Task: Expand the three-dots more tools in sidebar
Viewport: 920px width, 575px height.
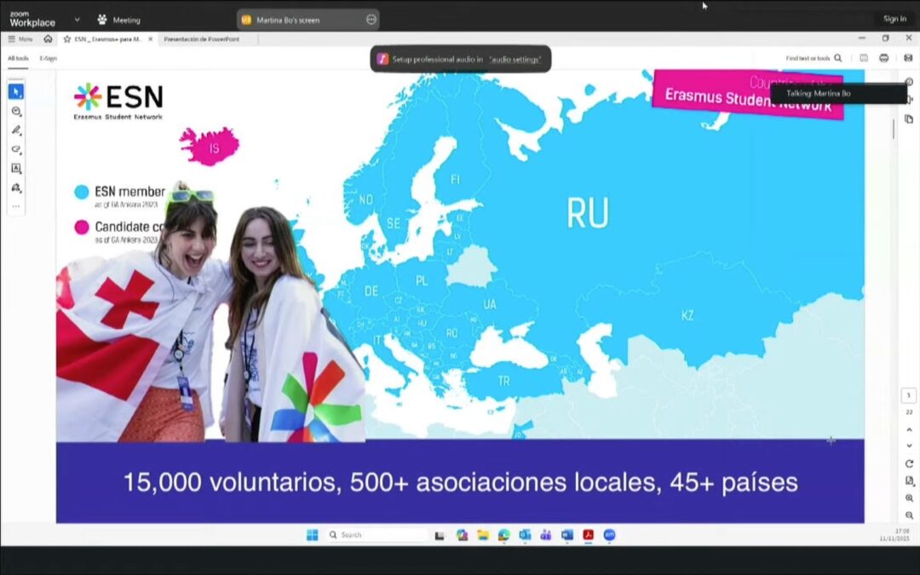Action: (15, 206)
